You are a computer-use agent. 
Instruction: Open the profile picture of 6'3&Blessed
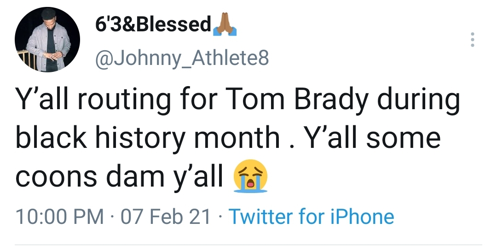click(47, 40)
